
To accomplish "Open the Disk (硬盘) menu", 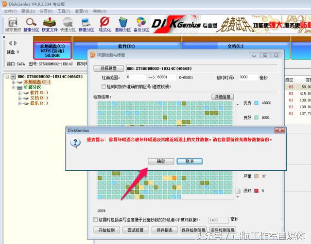I will [x=28, y=11].
